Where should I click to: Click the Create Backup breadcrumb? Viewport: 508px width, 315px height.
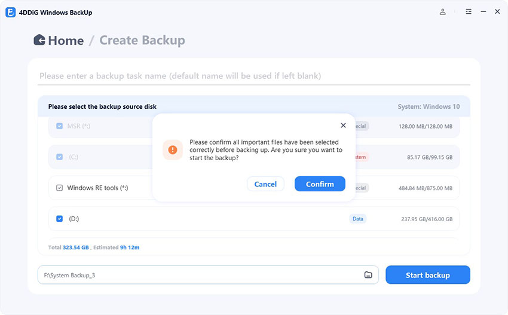[142, 41]
